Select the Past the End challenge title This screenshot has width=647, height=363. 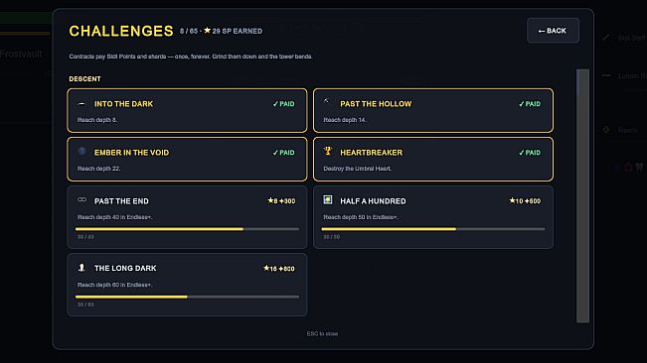121,201
